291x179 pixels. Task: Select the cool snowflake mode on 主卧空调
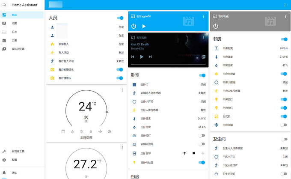coord(81,131)
